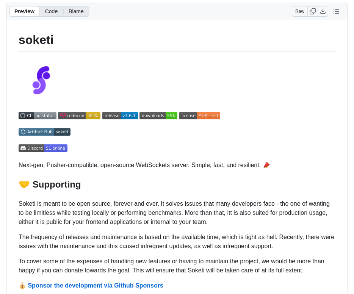Open the Blame tab
Screen dimensions: 354x294
(x=76, y=11)
